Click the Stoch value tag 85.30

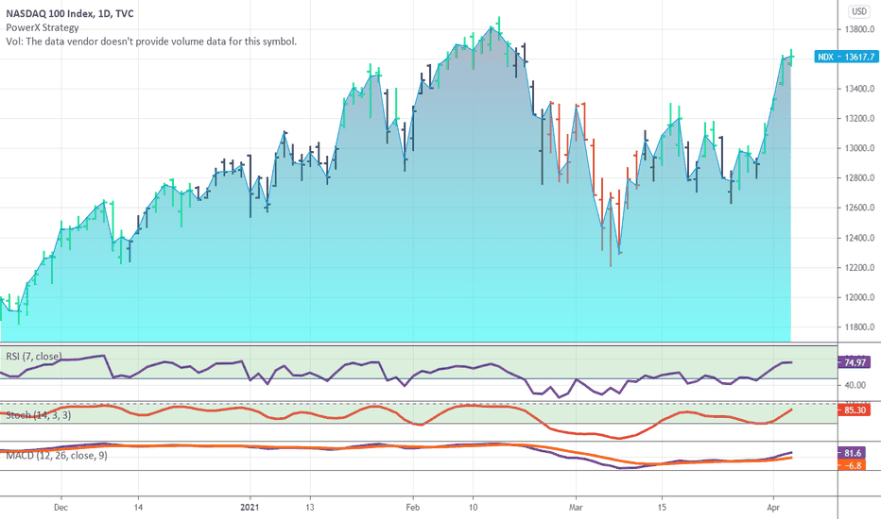pyautogui.click(x=854, y=410)
